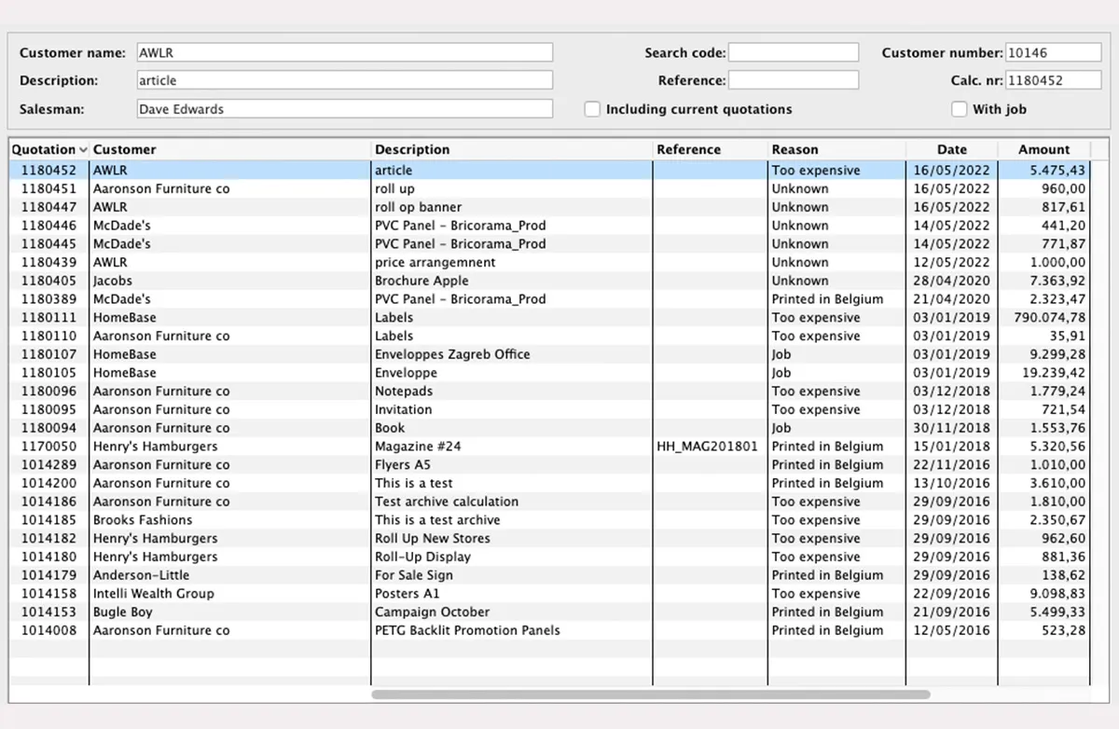This screenshot has width=1119, height=729.
Task: Click date 12/05/2016 cell
Action: point(952,630)
